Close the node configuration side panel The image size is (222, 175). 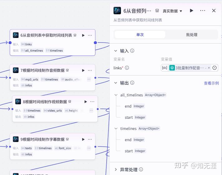point(214,11)
